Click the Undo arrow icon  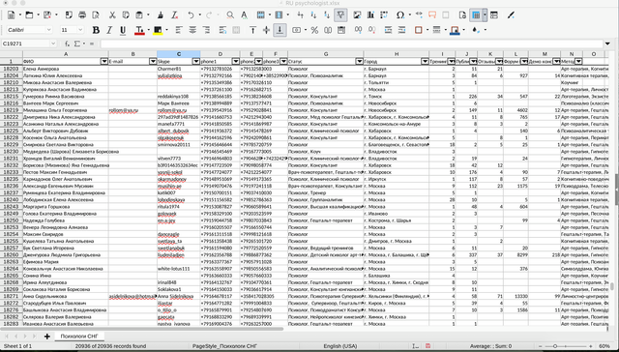(x=192, y=15)
